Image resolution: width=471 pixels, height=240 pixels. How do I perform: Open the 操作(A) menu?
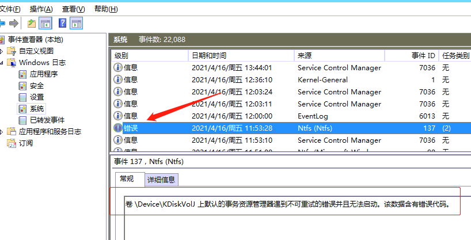tap(41, 9)
